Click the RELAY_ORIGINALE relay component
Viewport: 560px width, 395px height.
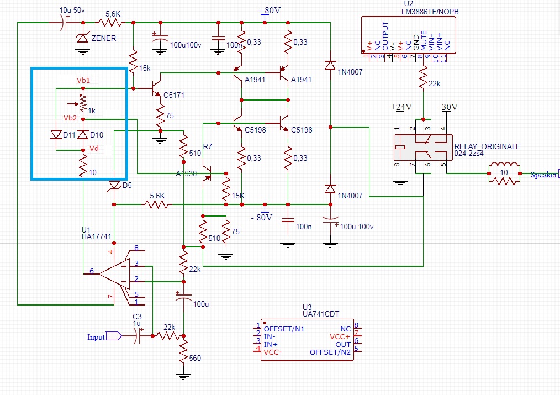(423, 148)
